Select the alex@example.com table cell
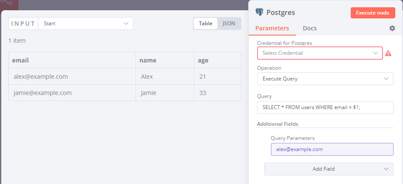Image resolution: width=403 pixels, height=184 pixels. point(72,77)
